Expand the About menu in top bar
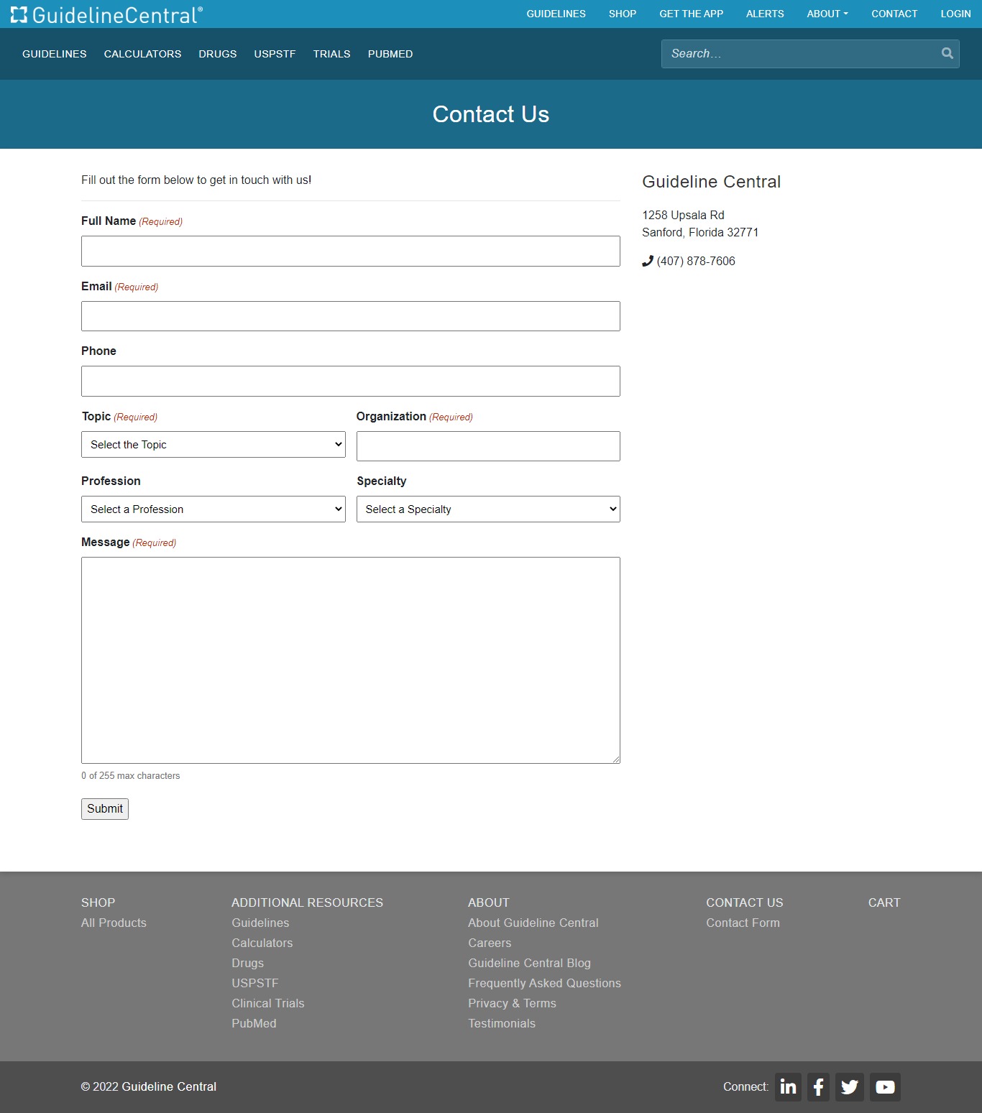 click(827, 14)
